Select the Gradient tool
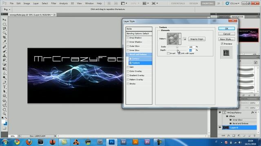 [4, 69]
